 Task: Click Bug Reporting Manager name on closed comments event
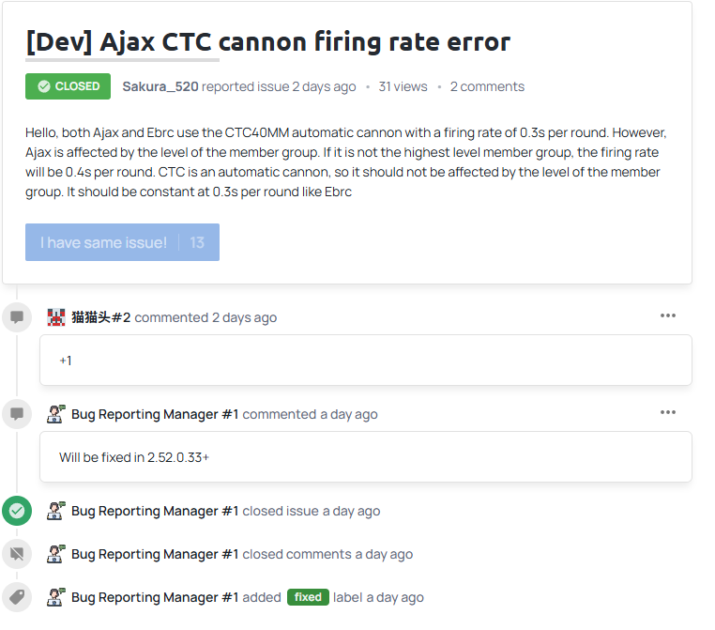(155, 554)
